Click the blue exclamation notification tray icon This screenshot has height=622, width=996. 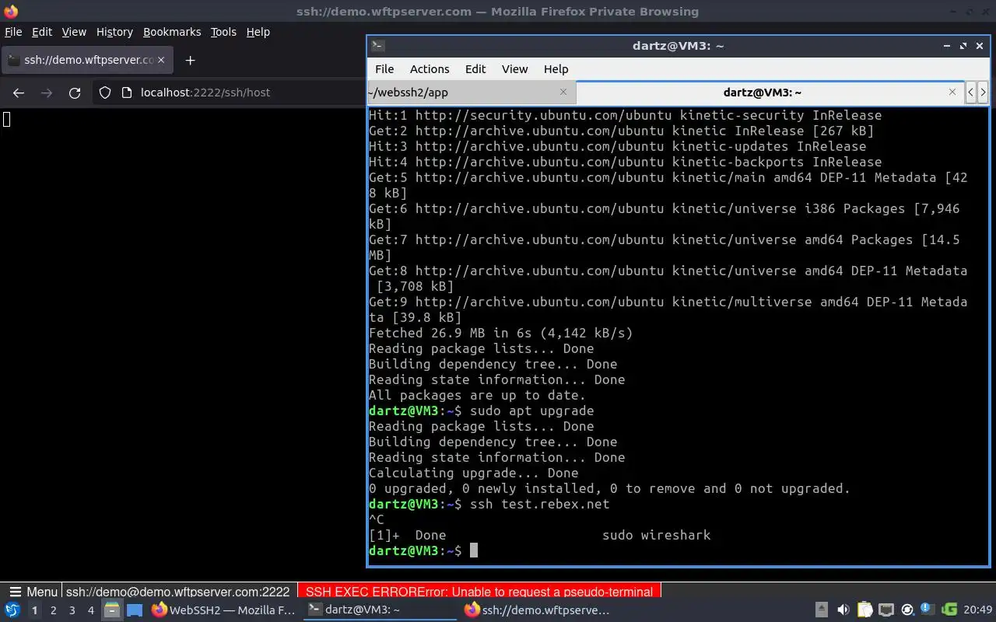(x=928, y=610)
